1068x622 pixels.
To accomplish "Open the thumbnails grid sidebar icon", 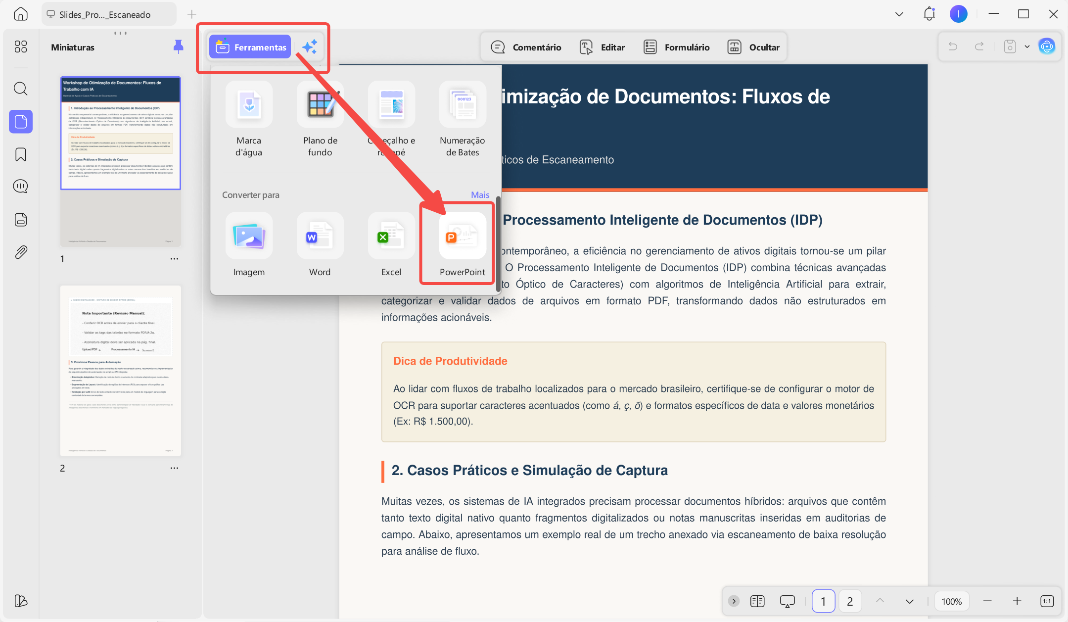I will 20,47.
